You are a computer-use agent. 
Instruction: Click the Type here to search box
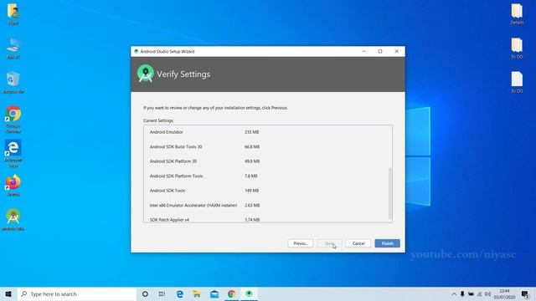click(x=77, y=293)
